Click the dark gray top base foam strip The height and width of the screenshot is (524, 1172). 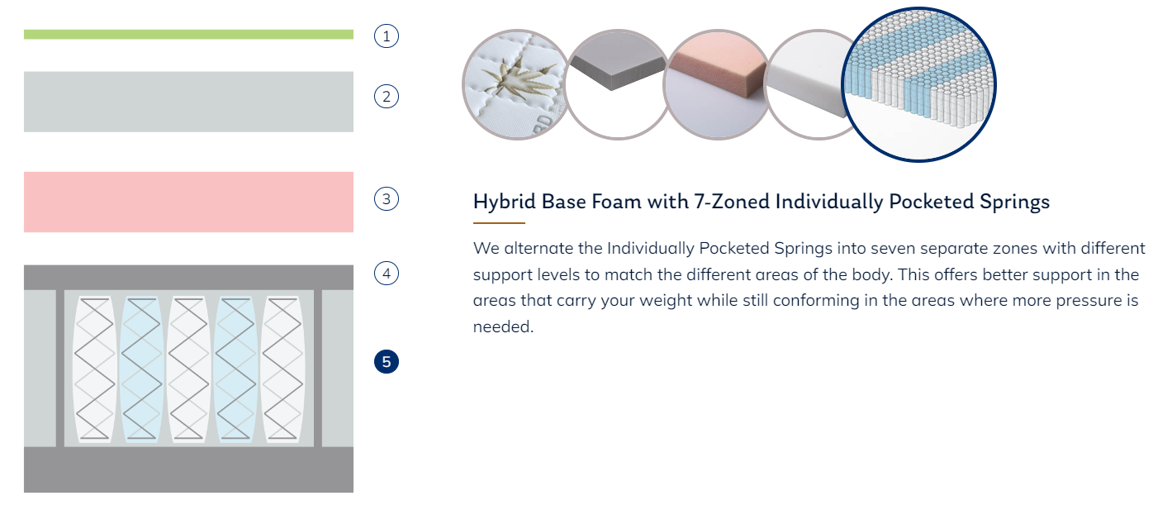pos(188,278)
